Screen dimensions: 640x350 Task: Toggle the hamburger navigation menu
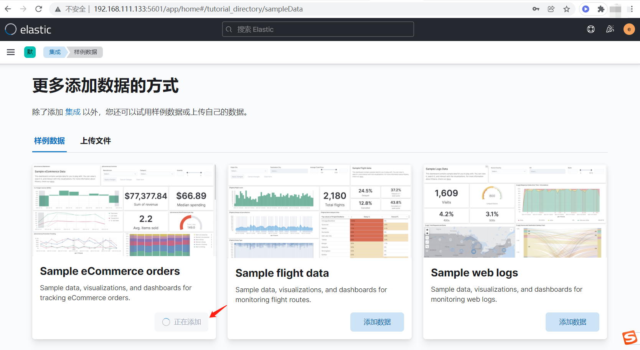[11, 52]
